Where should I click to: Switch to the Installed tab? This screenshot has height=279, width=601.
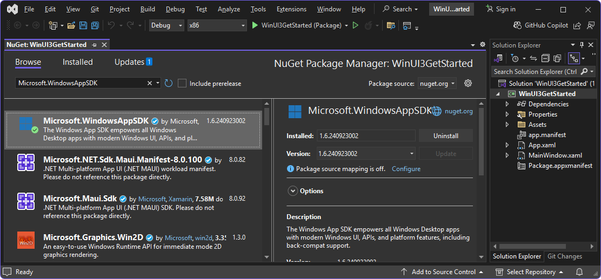coord(78,62)
